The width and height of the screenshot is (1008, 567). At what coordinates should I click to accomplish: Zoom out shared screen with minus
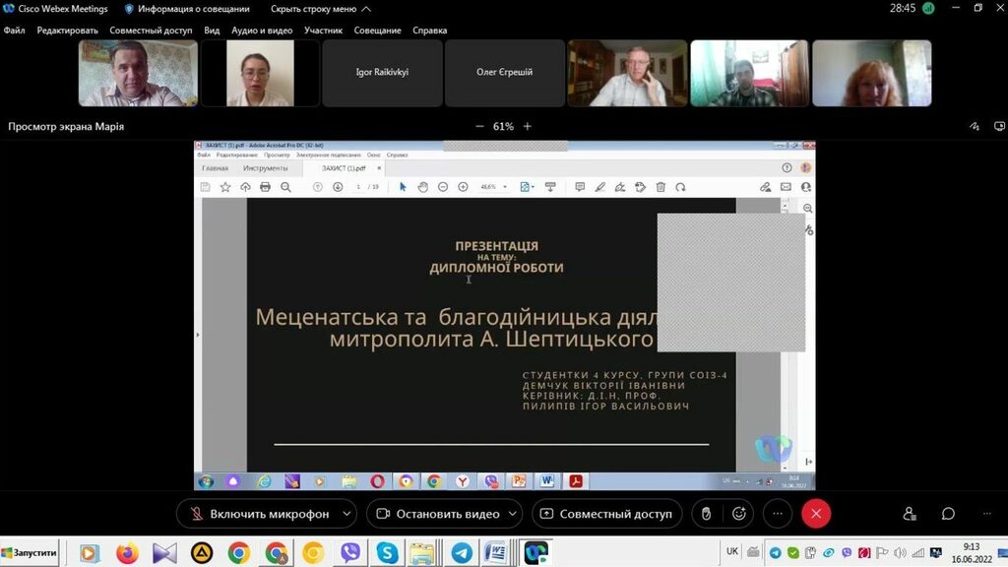479,126
